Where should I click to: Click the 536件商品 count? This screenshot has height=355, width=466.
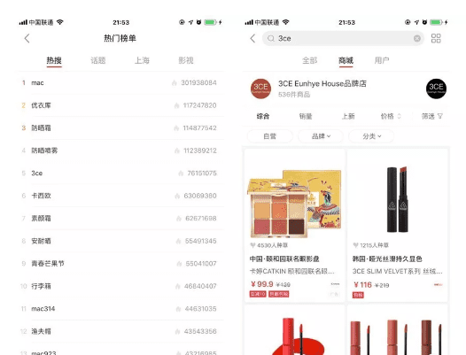(x=294, y=95)
